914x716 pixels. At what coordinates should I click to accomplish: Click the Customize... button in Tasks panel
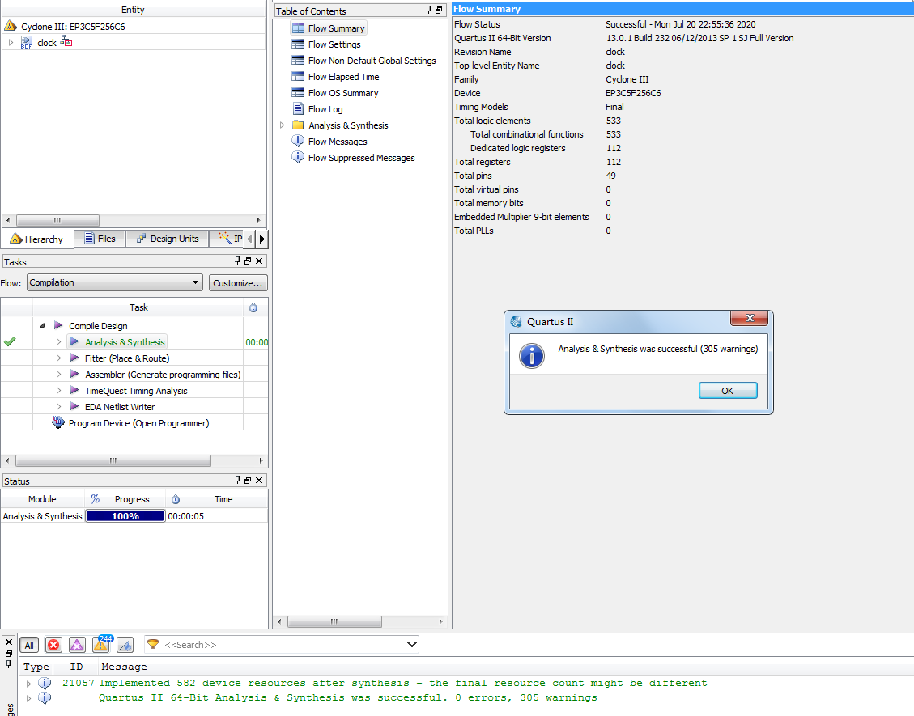tap(238, 283)
